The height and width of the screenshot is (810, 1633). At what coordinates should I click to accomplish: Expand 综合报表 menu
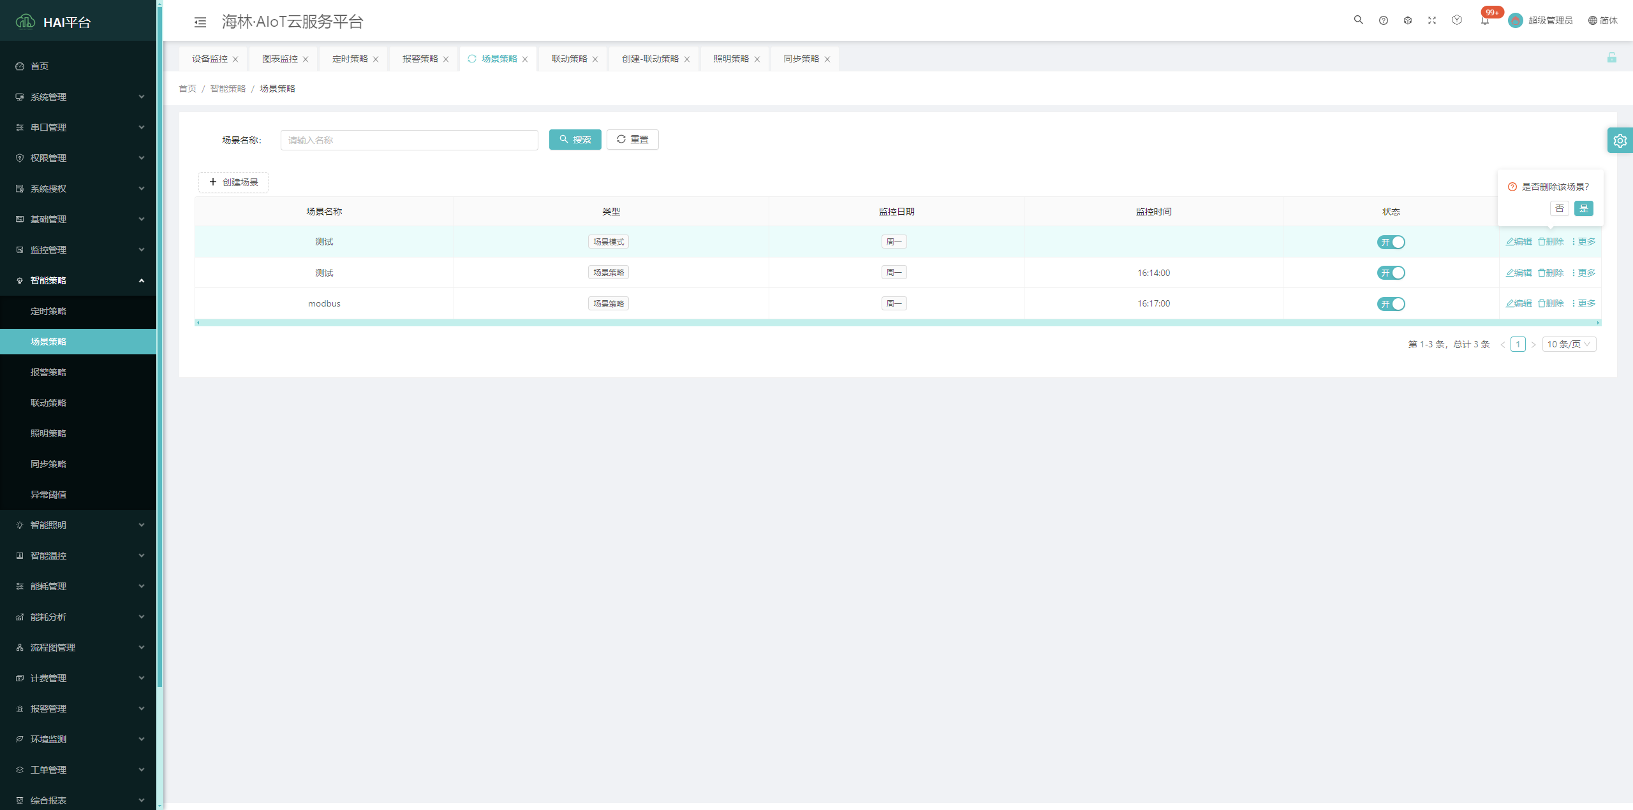point(78,800)
